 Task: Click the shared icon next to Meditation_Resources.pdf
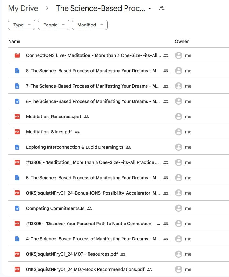pos(86,117)
